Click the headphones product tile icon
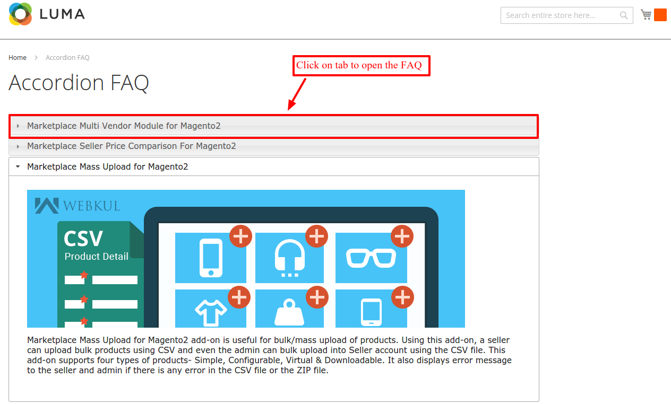 click(x=289, y=258)
